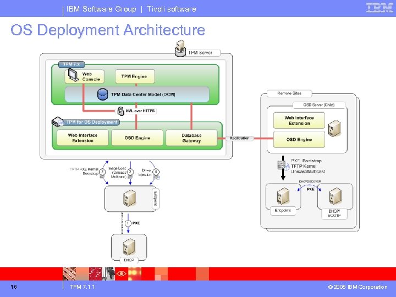Select the TPM Engine box
Image resolution: width=396 pixels, height=297 pixels.
135,76
